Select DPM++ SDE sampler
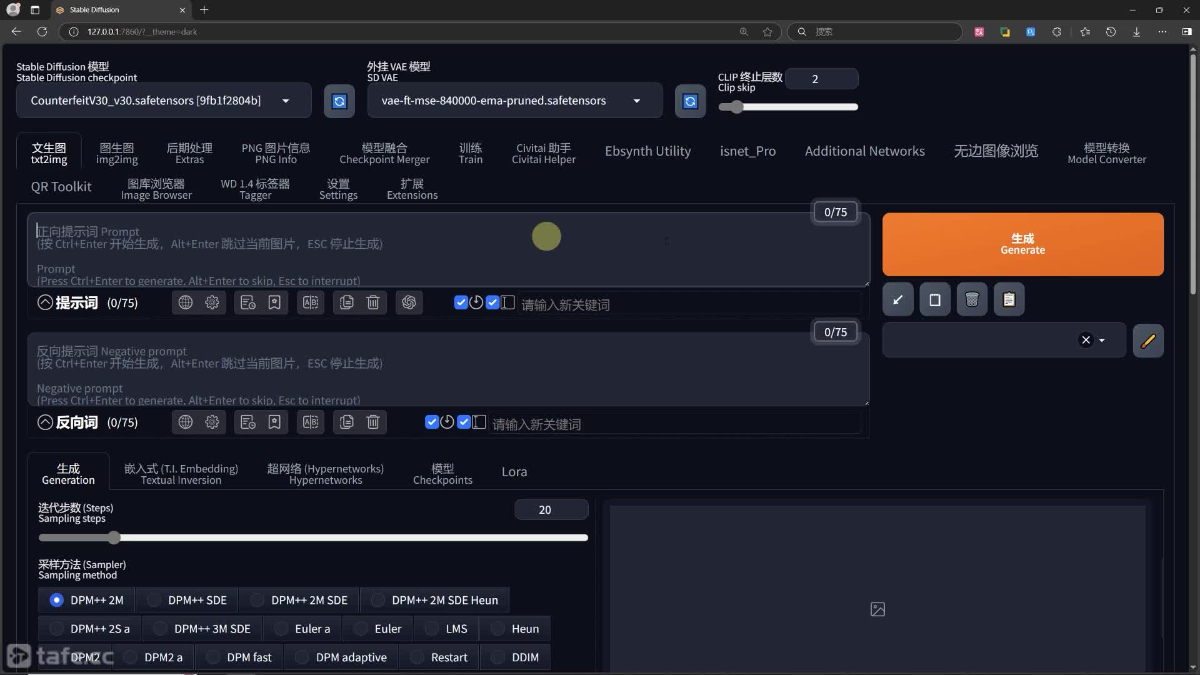This screenshot has width=1200, height=675. (186, 600)
